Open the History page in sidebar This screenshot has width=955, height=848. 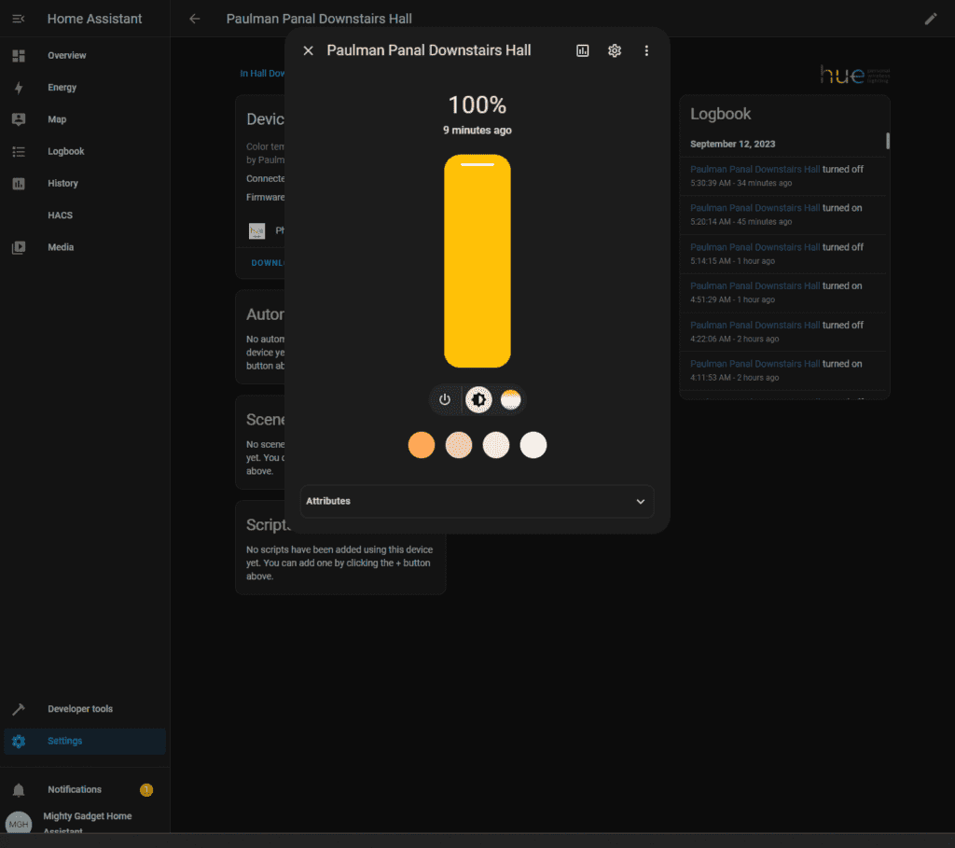[63, 184]
